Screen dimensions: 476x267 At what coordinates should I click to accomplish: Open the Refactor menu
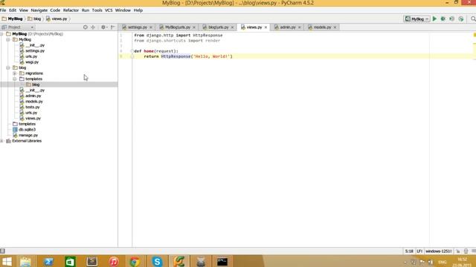pyautogui.click(x=71, y=10)
